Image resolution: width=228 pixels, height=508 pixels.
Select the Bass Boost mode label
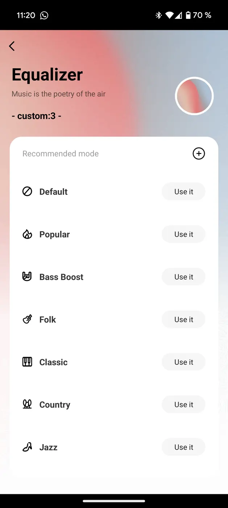[x=61, y=277]
